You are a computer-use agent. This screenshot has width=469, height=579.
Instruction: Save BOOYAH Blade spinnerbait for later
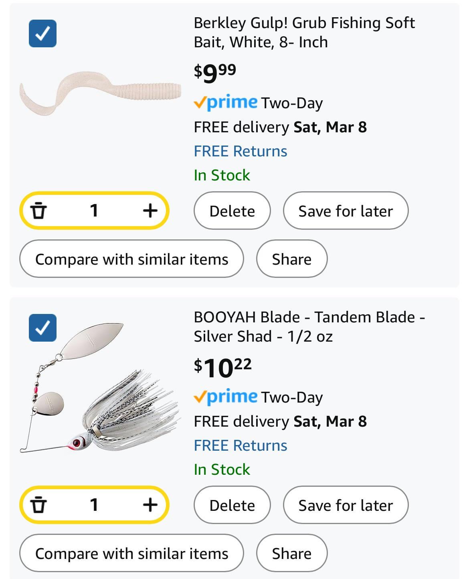click(x=346, y=505)
